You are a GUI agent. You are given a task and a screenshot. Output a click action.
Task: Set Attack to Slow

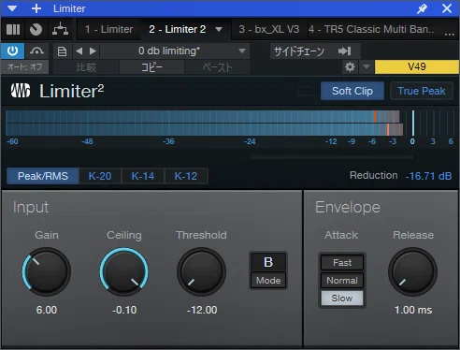pyautogui.click(x=342, y=299)
